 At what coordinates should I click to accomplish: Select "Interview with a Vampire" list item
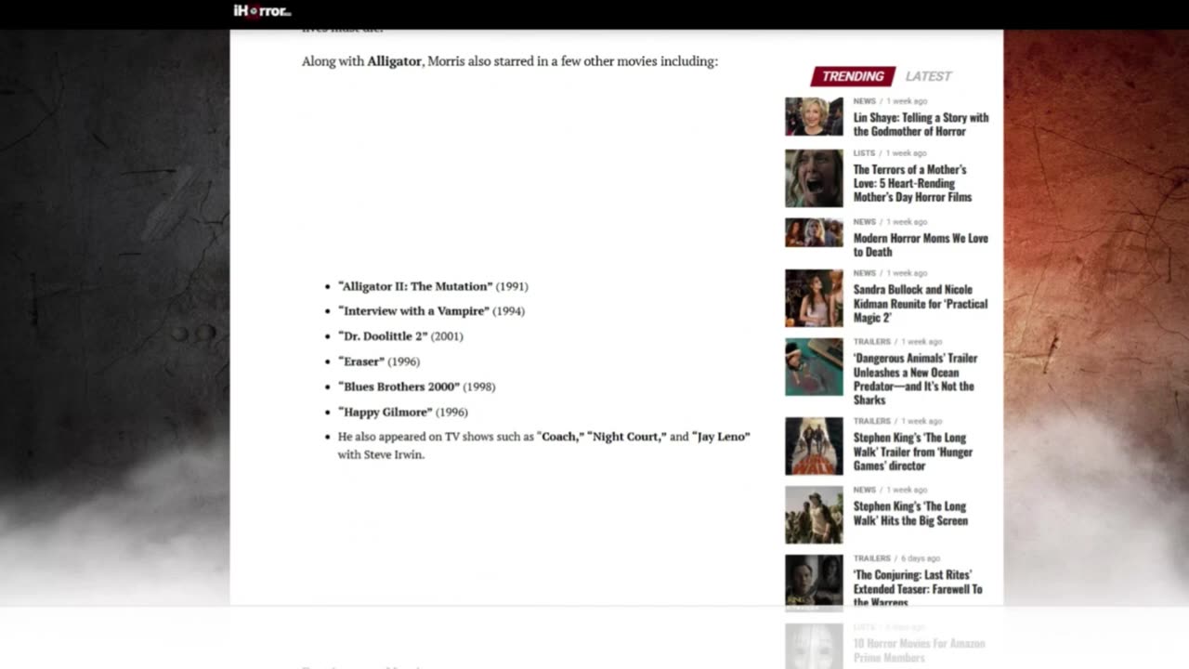(x=431, y=311)
